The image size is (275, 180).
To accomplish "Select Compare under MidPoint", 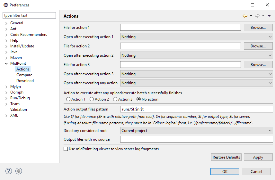I will [x=24, y=75].
